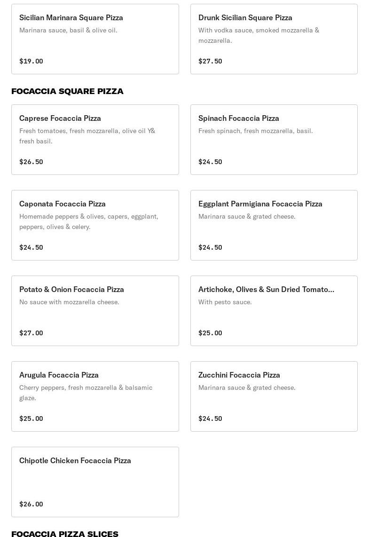Screen dimensions: 369x537
Task: Choose the Chipotle Chicken Focaccia Pizza card
Action: tap(95, 482)
